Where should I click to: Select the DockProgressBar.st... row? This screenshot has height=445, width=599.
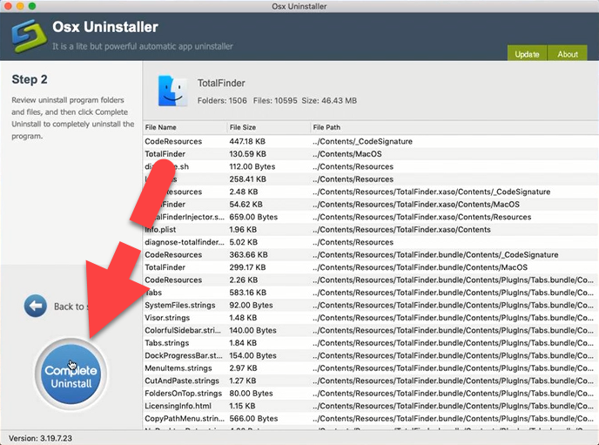pos(371,355)
